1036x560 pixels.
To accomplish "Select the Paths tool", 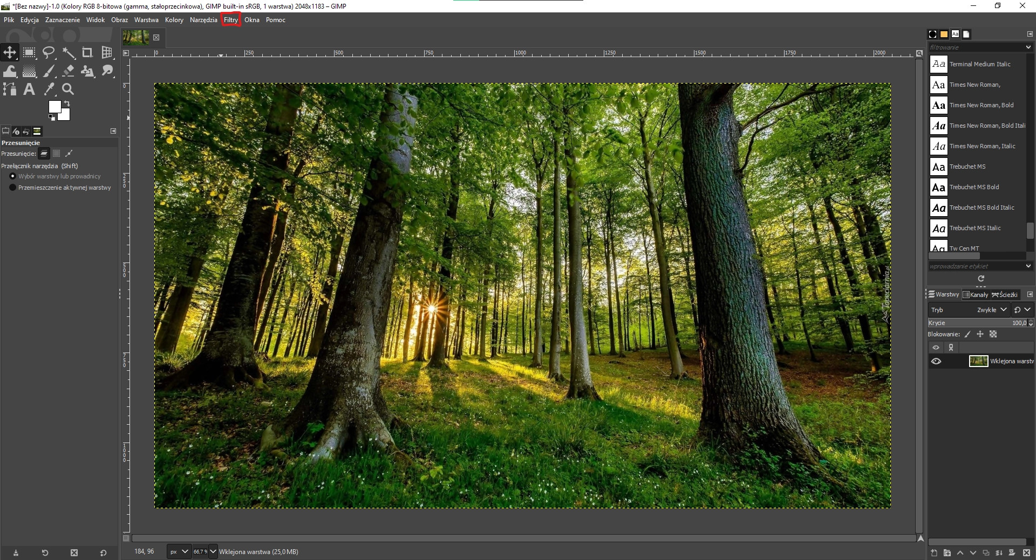I will pos(10,89).
